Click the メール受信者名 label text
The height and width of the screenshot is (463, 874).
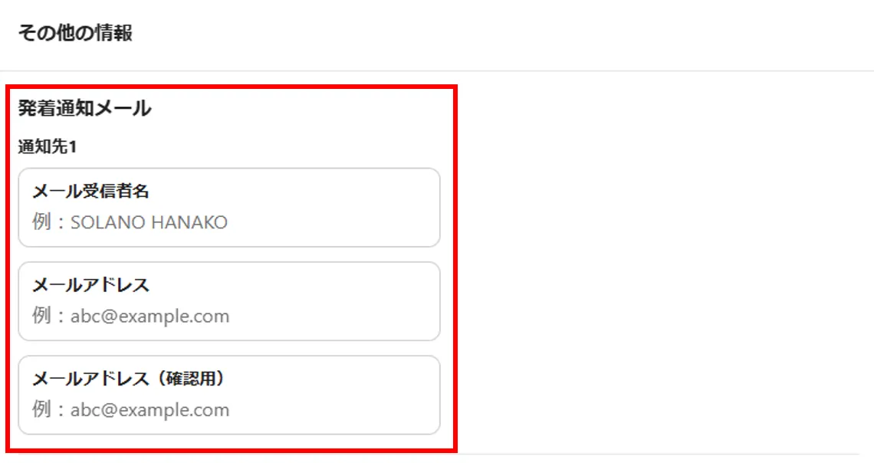tap(90, 192)
